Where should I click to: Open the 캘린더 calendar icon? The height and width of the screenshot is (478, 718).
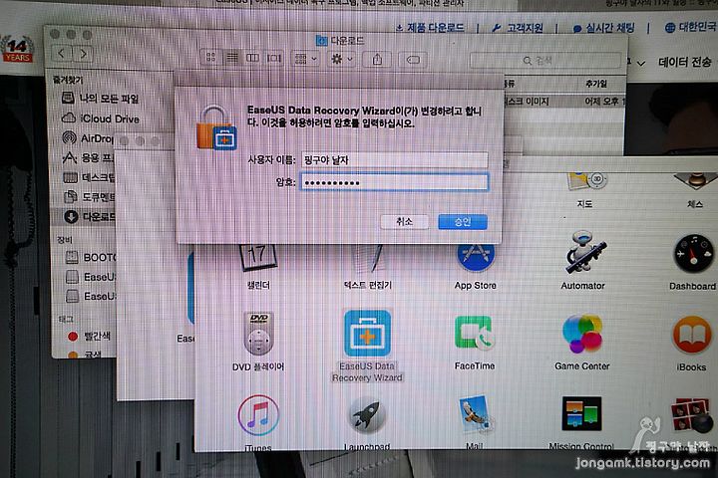tap(258, 259)
